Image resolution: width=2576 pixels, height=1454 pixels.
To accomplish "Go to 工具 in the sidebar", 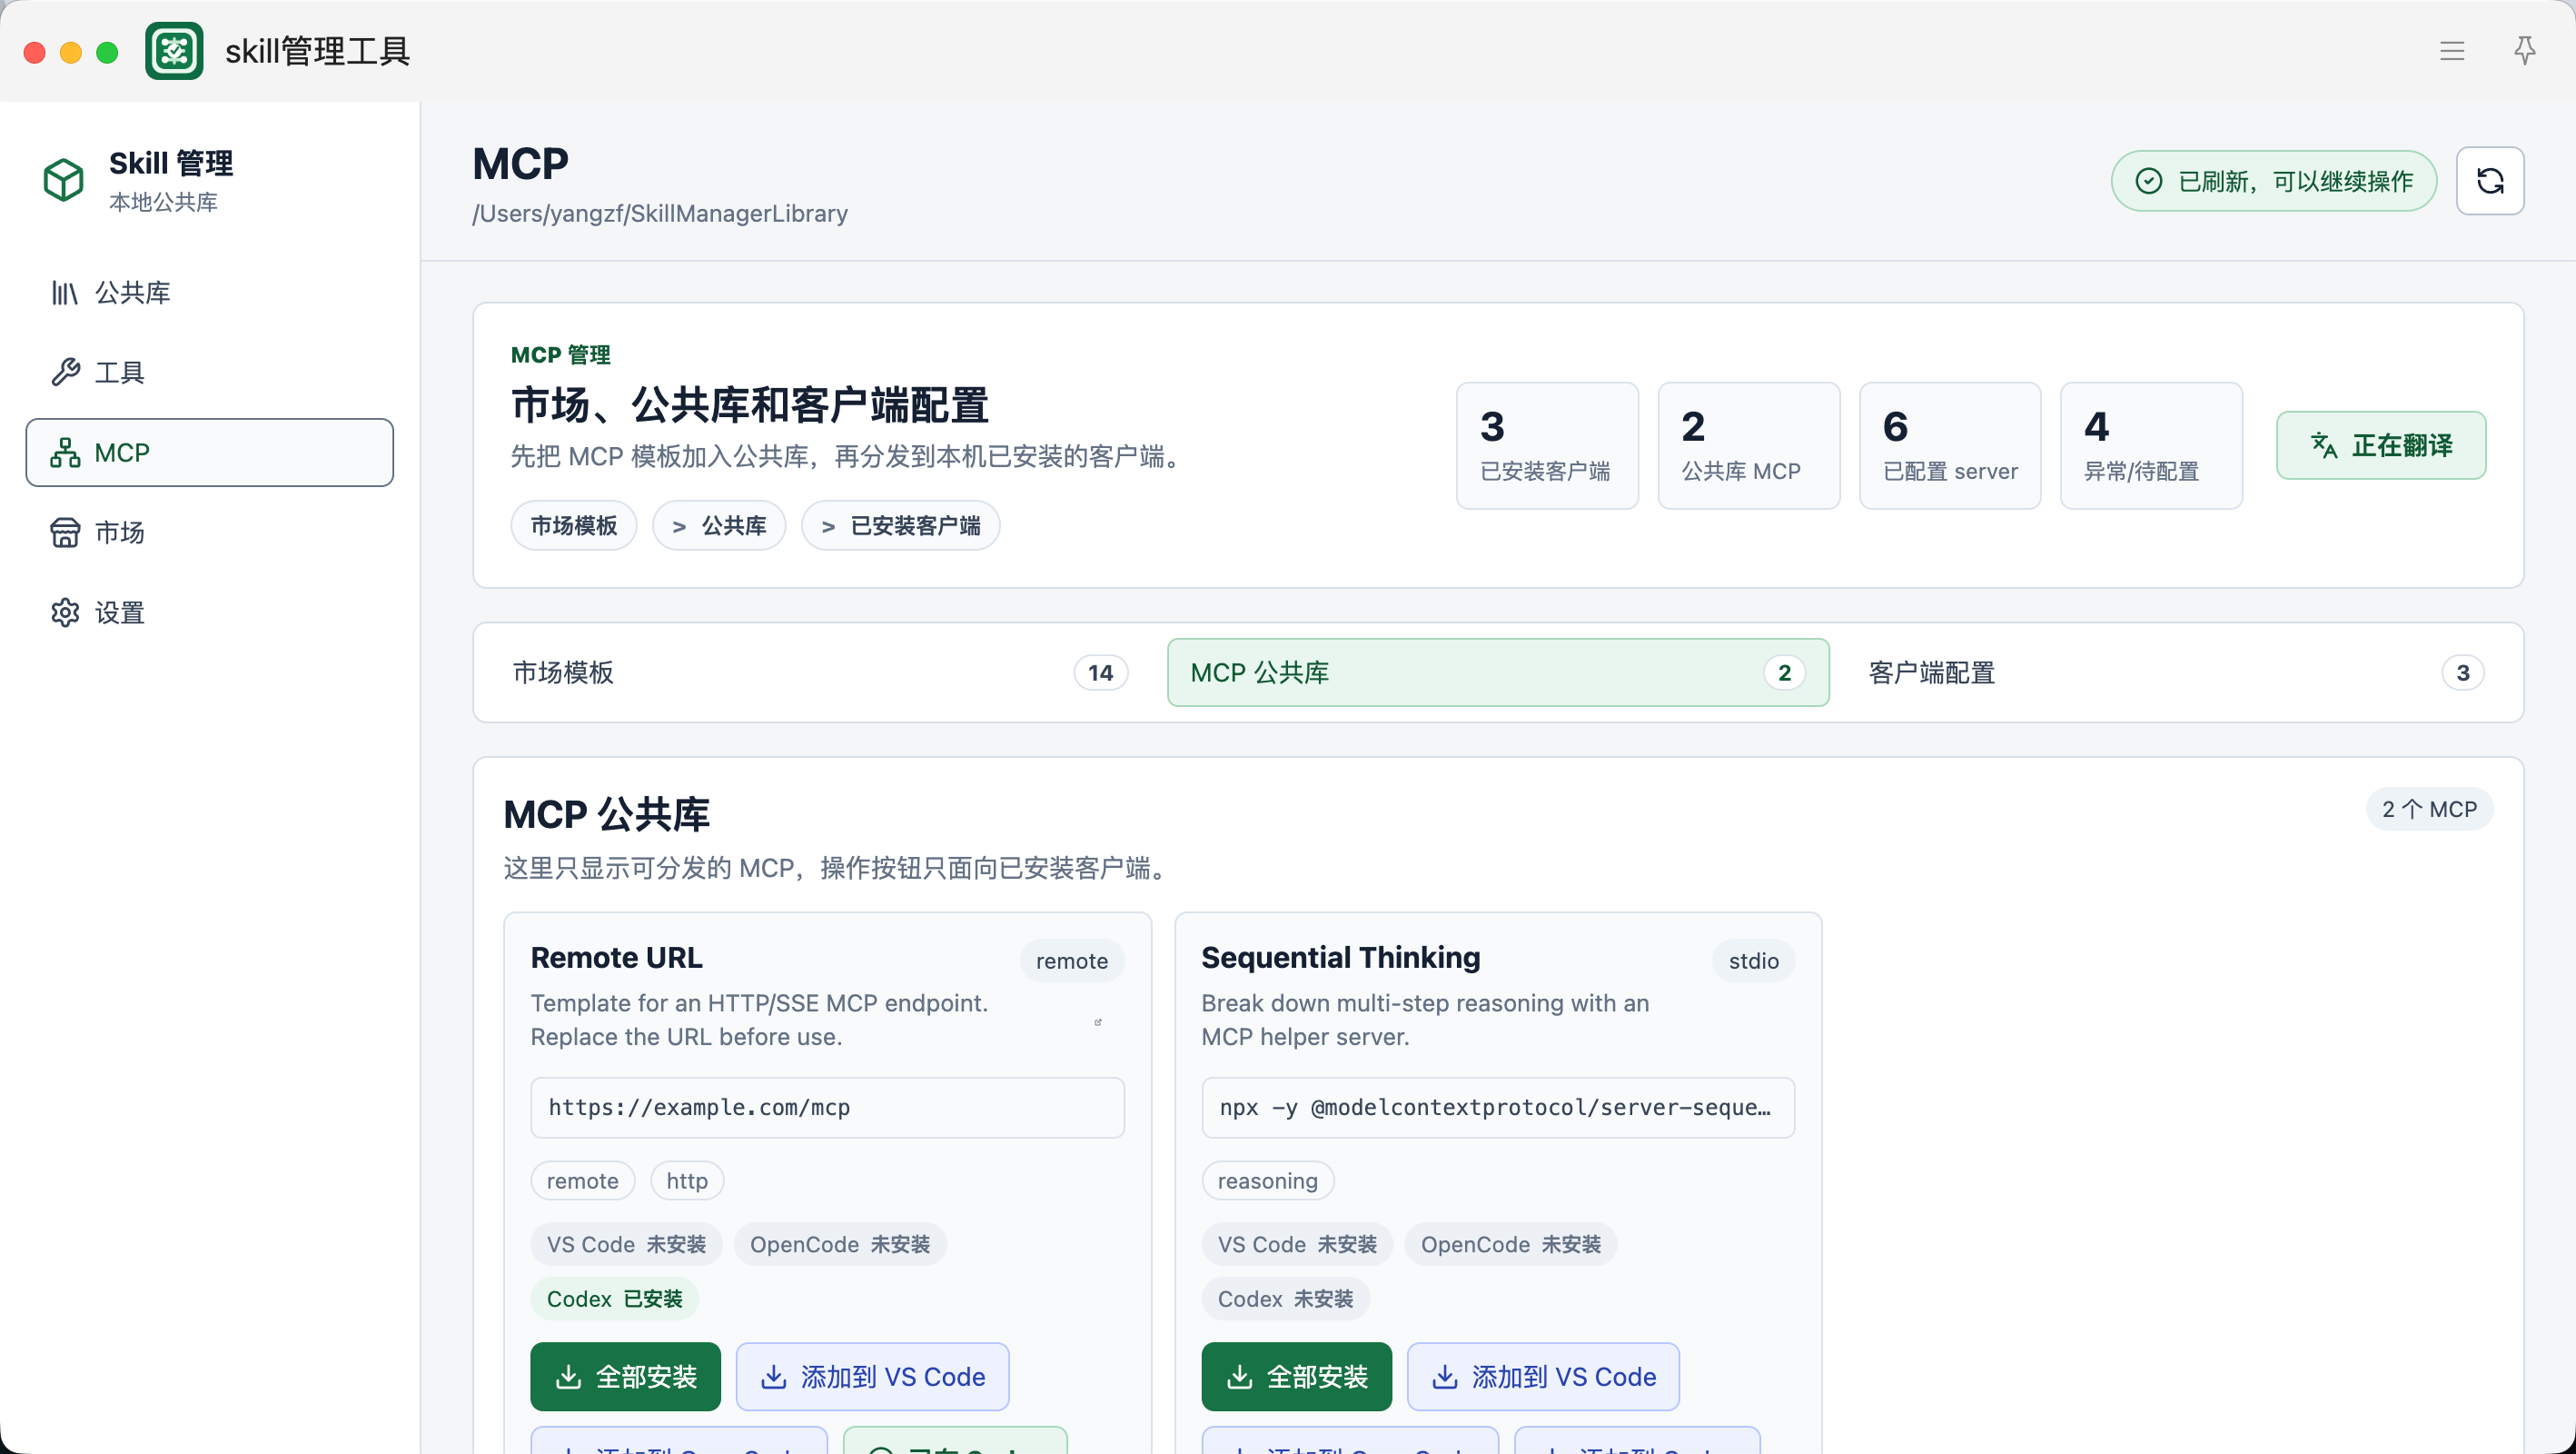I will [210, 373].
